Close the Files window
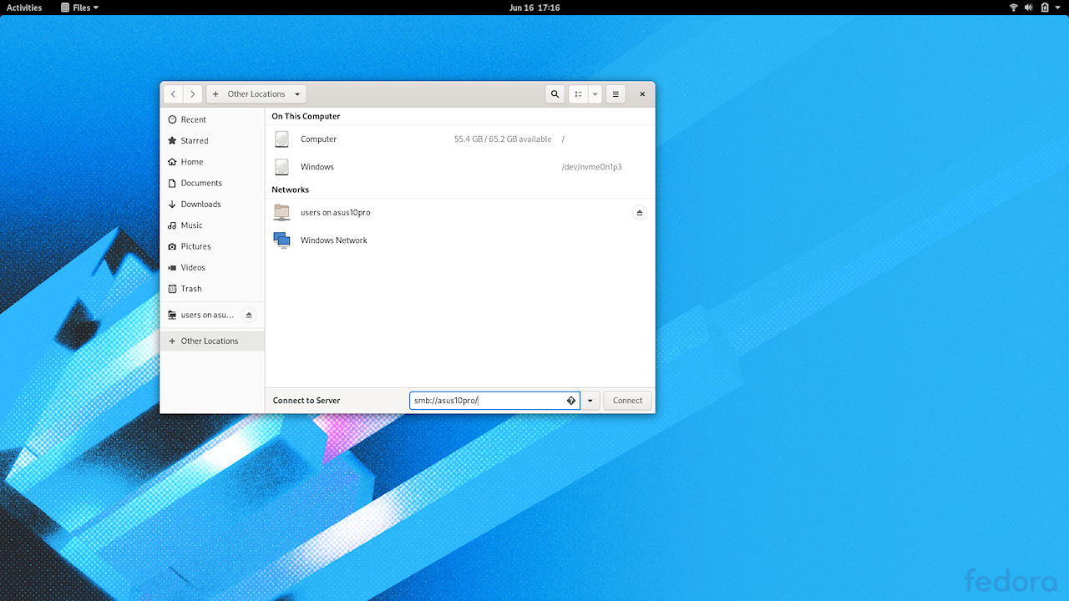This screenshot has width=1069, height=601. click(642, 94)
